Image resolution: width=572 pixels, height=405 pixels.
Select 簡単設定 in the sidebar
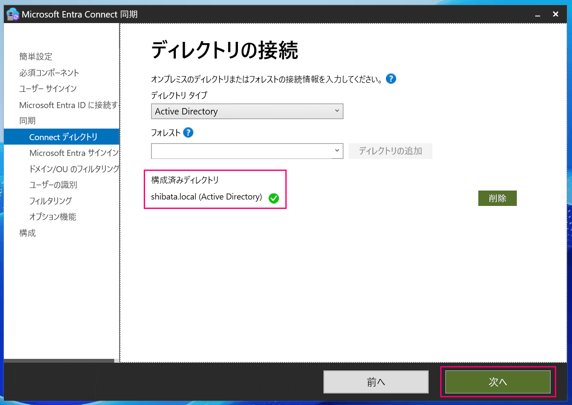point(36,56)
